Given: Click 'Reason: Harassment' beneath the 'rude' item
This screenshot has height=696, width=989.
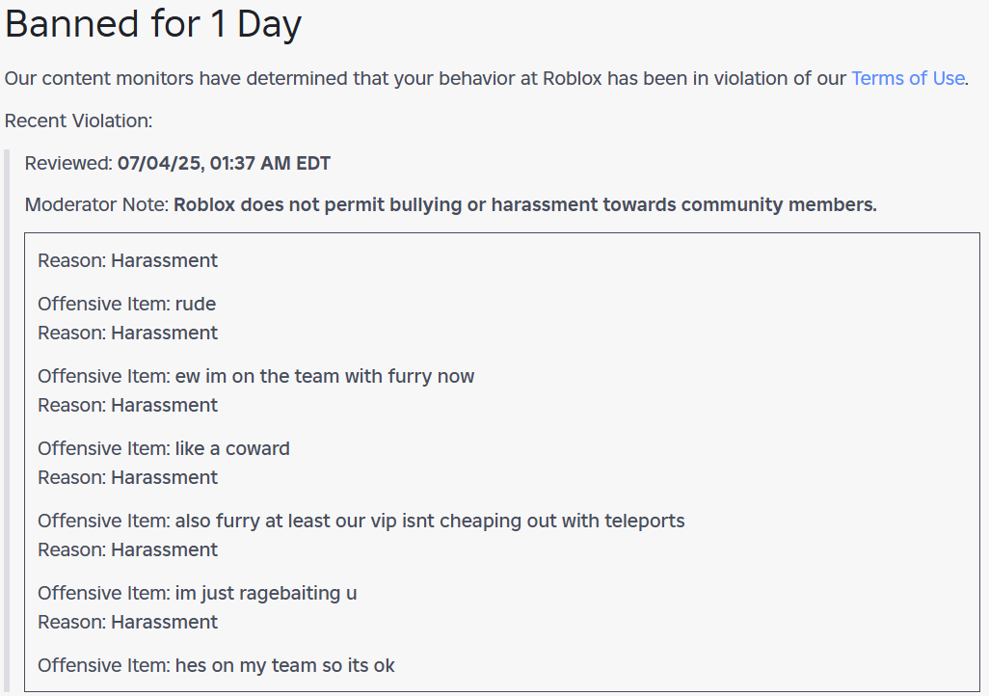Looking at the screenshot, I should [127, 334].
